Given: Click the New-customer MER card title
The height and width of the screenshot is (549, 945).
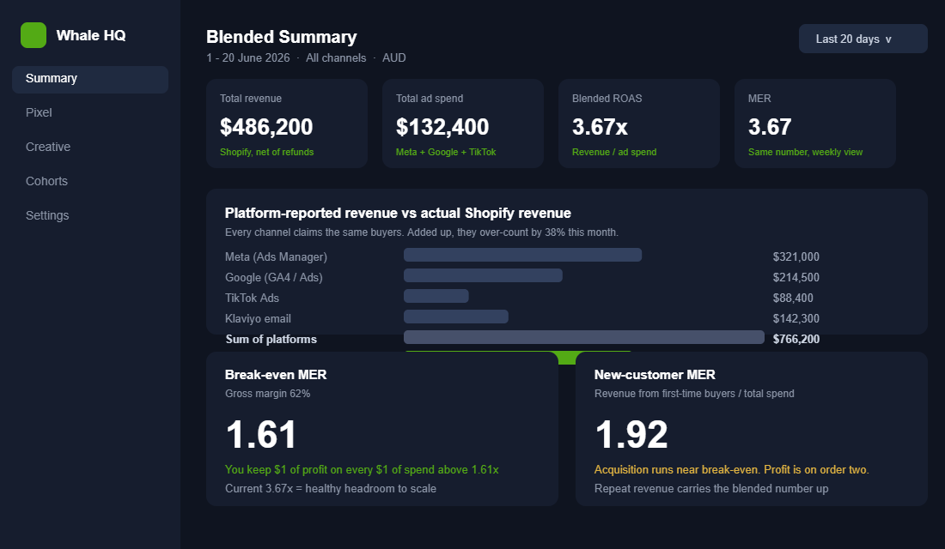Looking at the screenshot, I should tap(655, 374).
